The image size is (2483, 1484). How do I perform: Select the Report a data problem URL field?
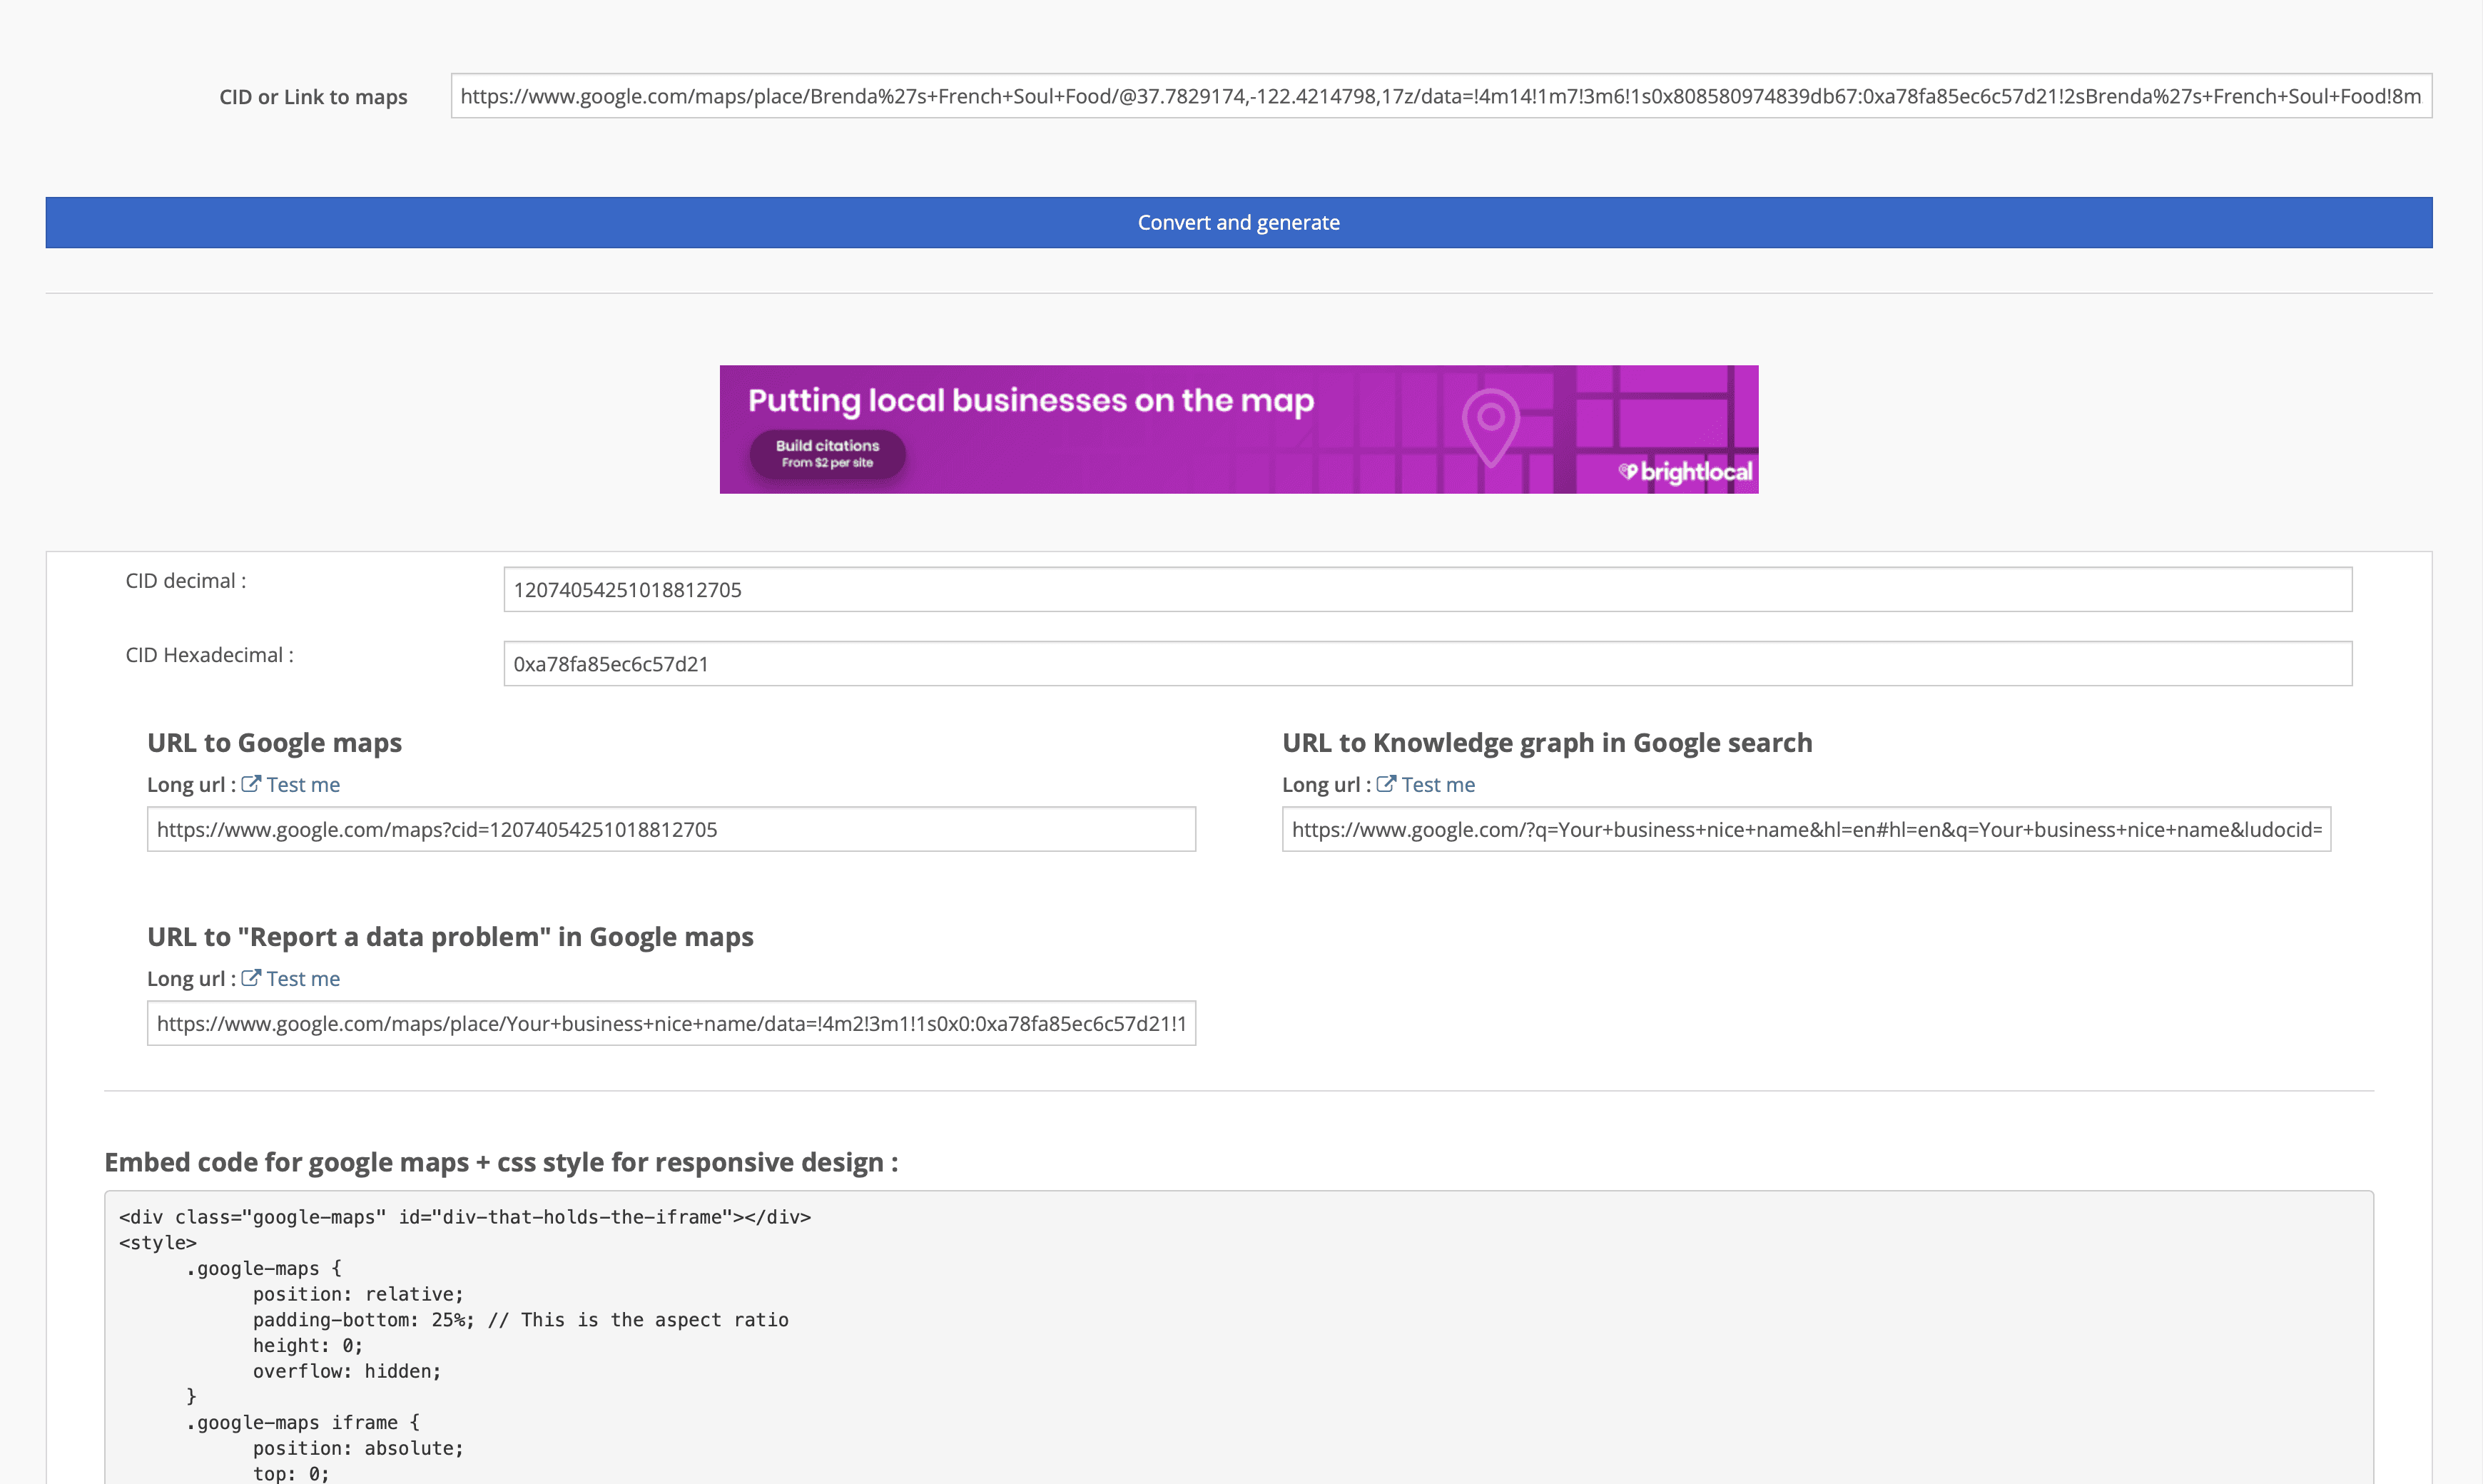[x=671, y=1024]
